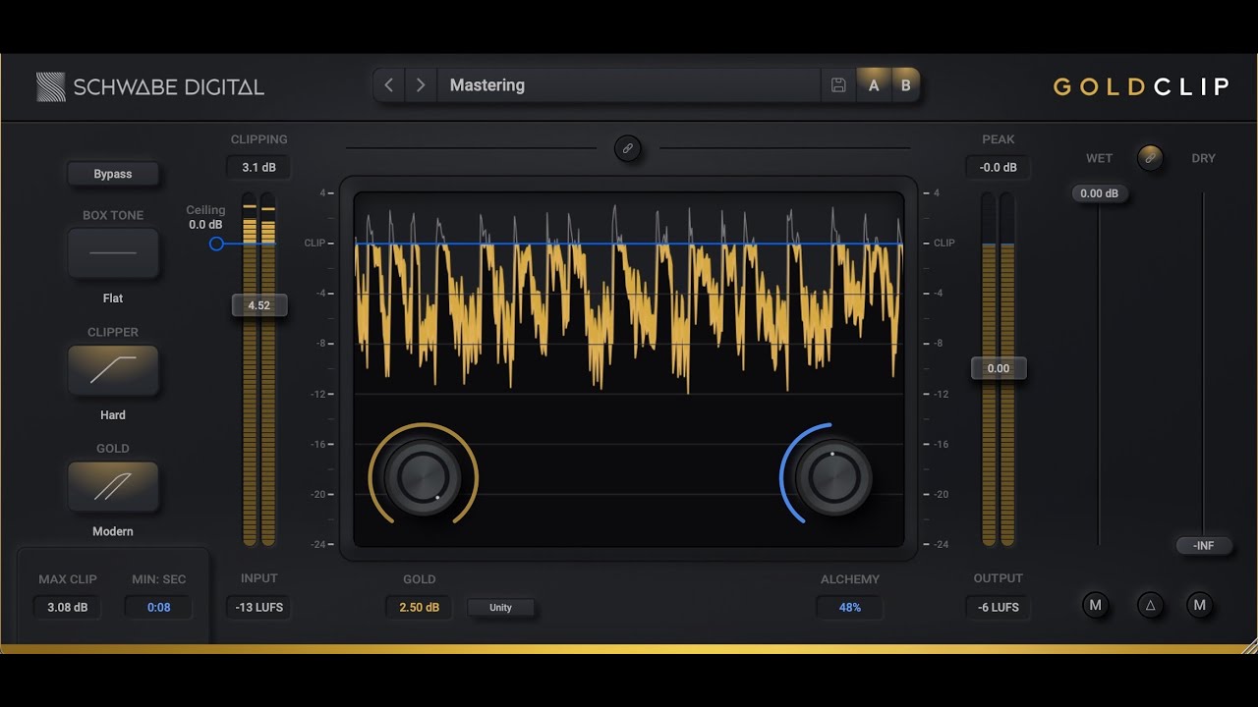Click the Input -13 LUFS readout

pos(258,608)
